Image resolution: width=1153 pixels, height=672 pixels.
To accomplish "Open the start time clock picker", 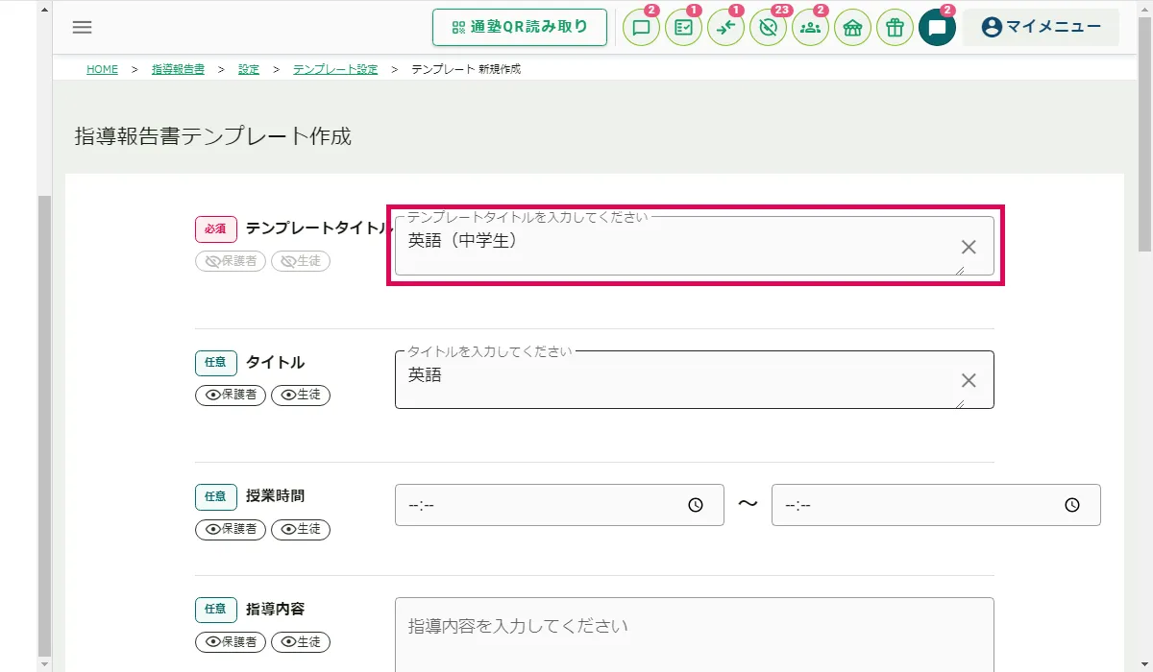I will pyautogui.click(x=696, y=505).
